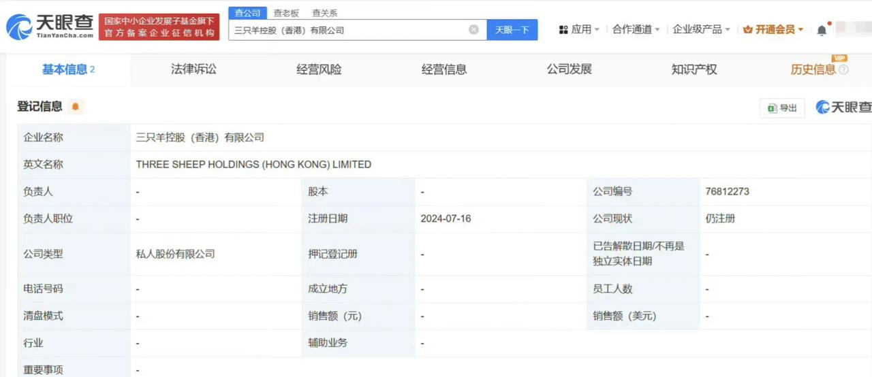This screenshot has height=377, width=872.
Task: Click the registration date 2024-07-16
Action: click(446, 219)
